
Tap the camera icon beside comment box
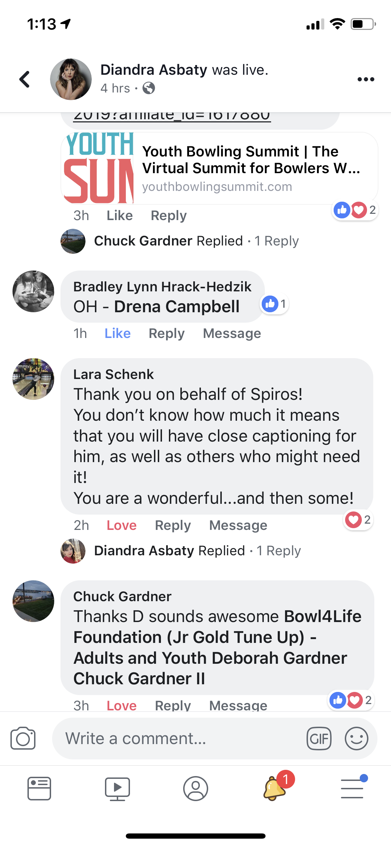click(23, 738)
